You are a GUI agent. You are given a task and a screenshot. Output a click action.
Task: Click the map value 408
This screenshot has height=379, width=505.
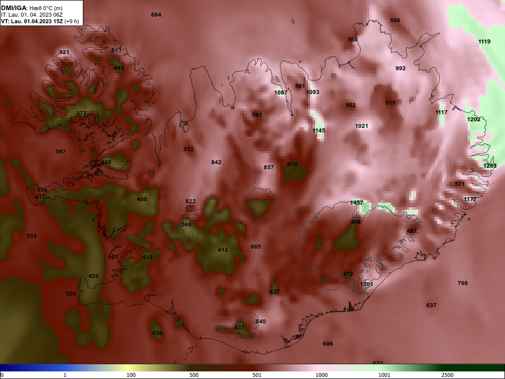(142, 200)
